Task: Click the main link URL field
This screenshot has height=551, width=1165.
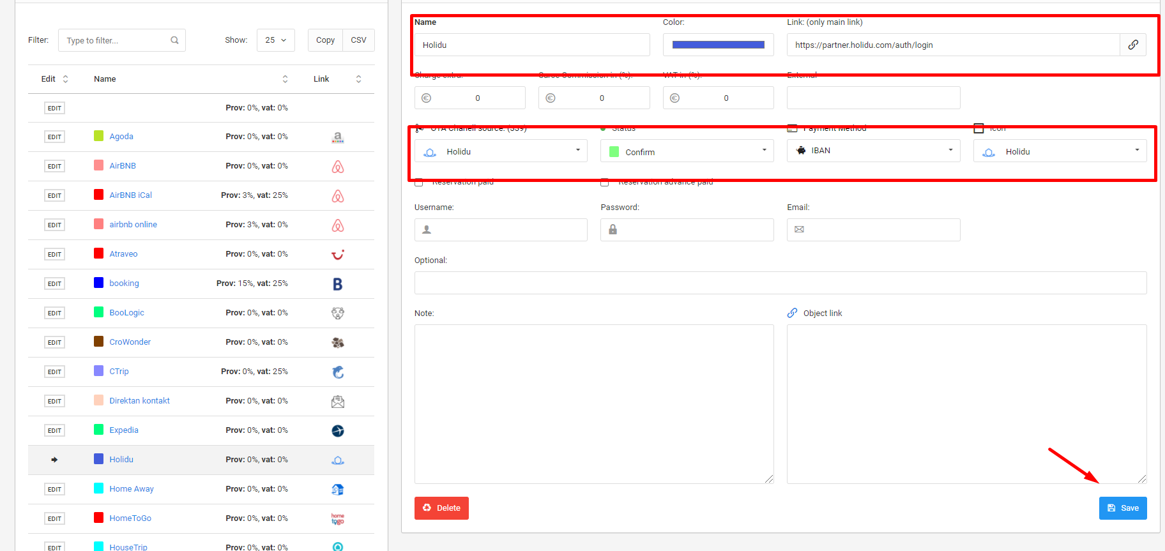Action: click(x=954, y=45)
